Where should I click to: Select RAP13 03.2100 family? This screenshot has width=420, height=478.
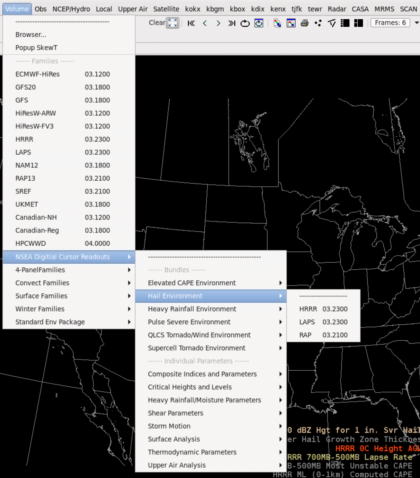point(69,178)
